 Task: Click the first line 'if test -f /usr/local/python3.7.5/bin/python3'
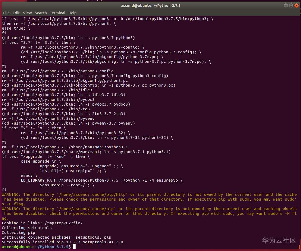click(x=108, y=18)
